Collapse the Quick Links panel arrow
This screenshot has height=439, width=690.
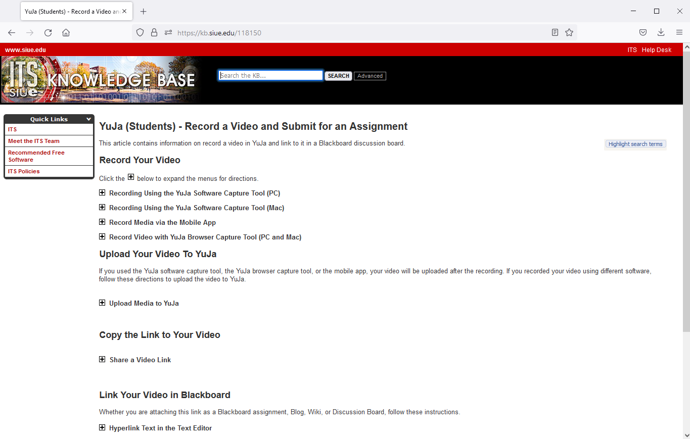[x=88, y=119]
